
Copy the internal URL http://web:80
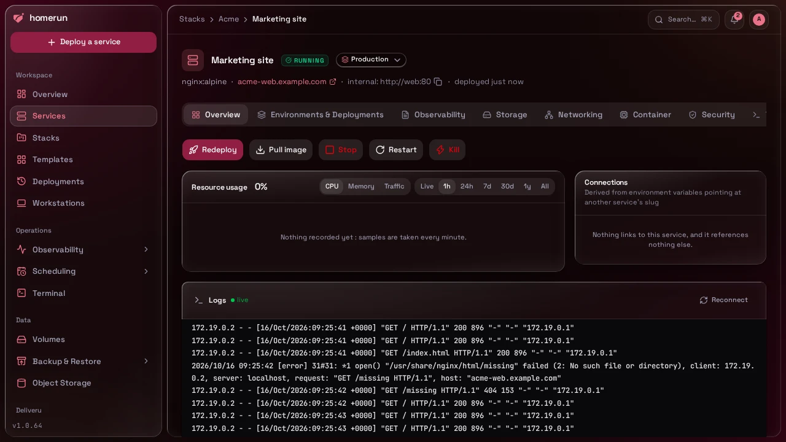[x=438, y=82]
